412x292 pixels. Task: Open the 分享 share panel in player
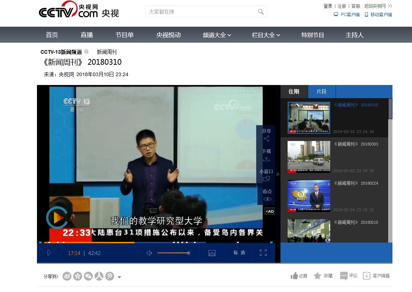coord(266,135)
